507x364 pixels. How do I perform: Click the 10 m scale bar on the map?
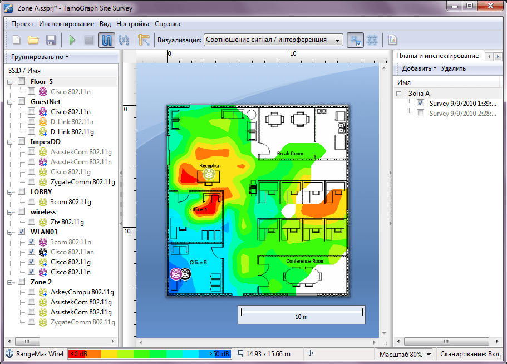302,314
